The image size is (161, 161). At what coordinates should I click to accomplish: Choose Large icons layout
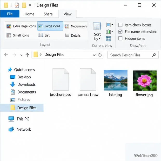coord(50,26)
